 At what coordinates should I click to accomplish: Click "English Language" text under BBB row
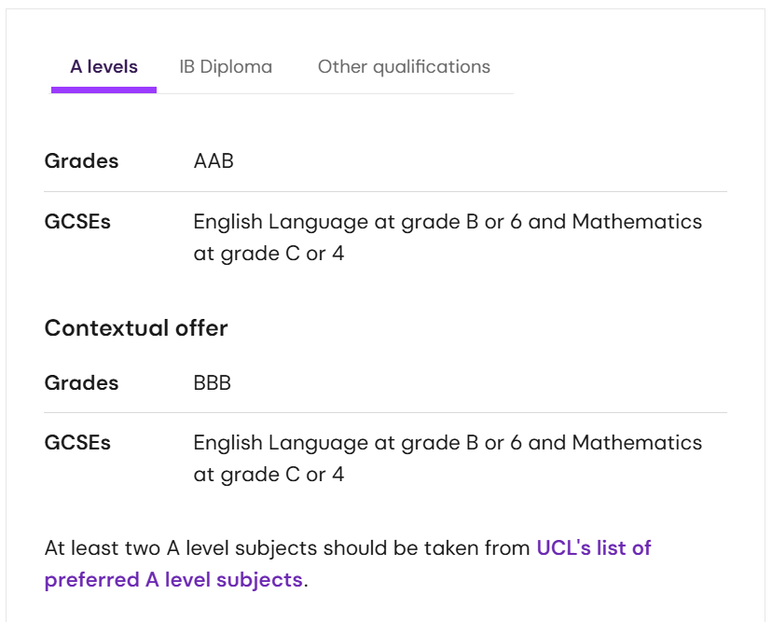(x=281, y=443)
